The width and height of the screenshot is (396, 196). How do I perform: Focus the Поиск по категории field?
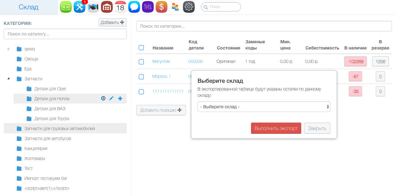pyautogui.click(x=264, y=26)
